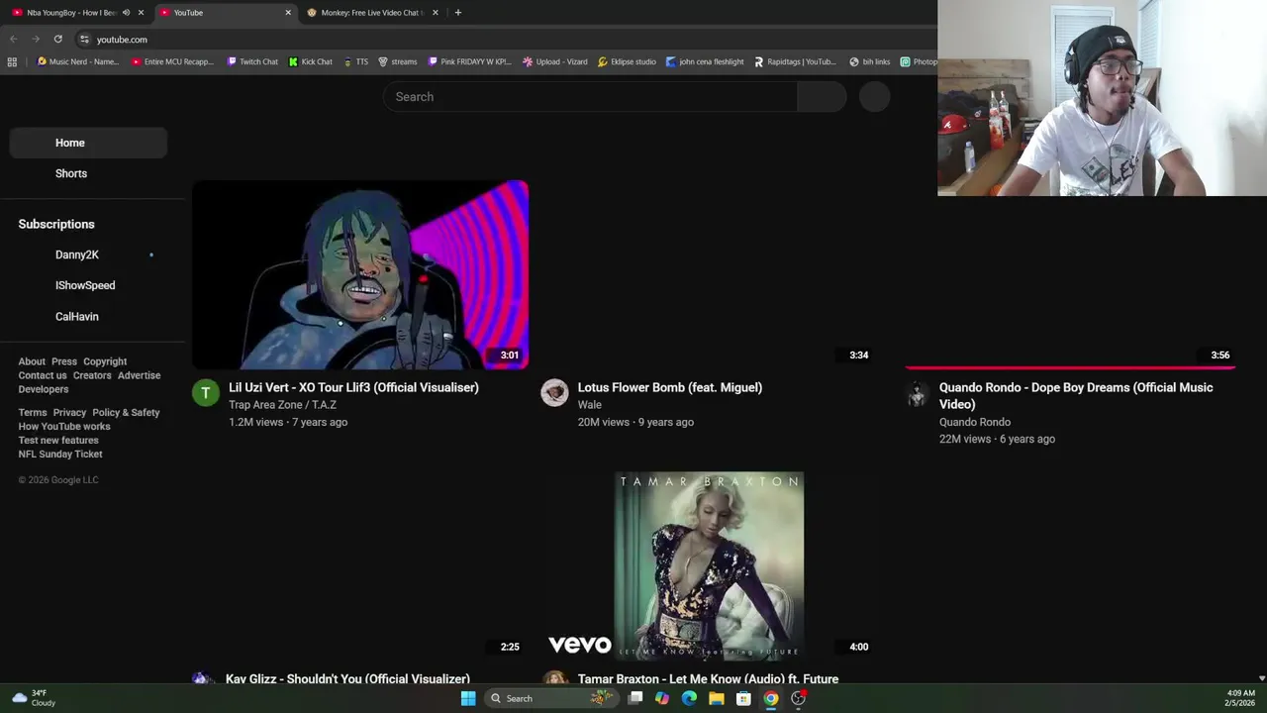1267x713 pixels.
Task: Go to Home in YouTube sidebar
Action: (88, 143)
